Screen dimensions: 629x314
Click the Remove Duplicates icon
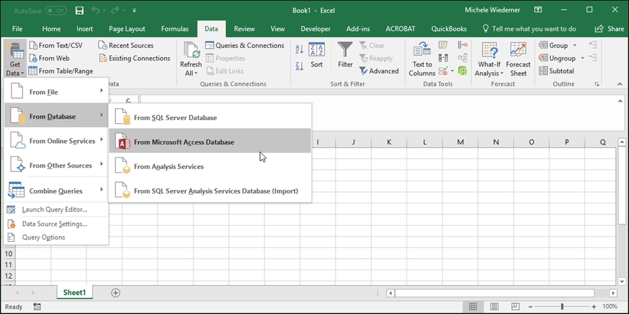tap(443, 58)
